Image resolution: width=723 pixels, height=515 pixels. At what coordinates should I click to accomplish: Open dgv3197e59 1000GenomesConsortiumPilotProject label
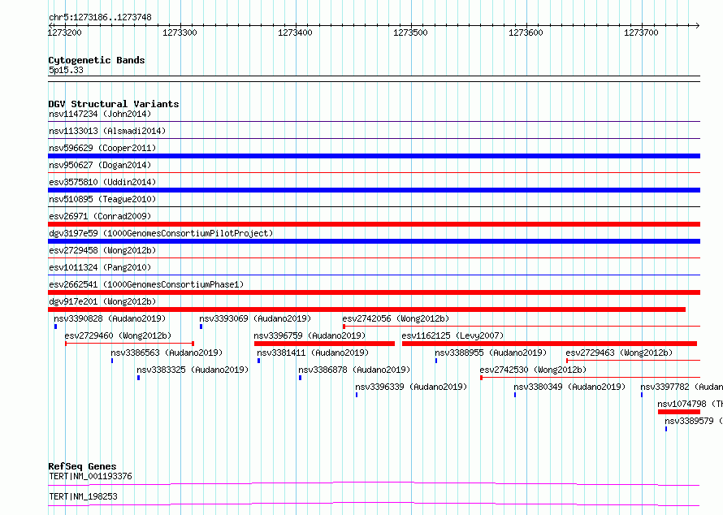161,233
